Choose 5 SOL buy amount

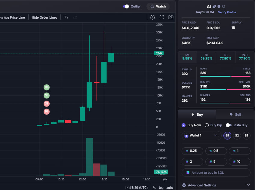click(x=216, y=161)
